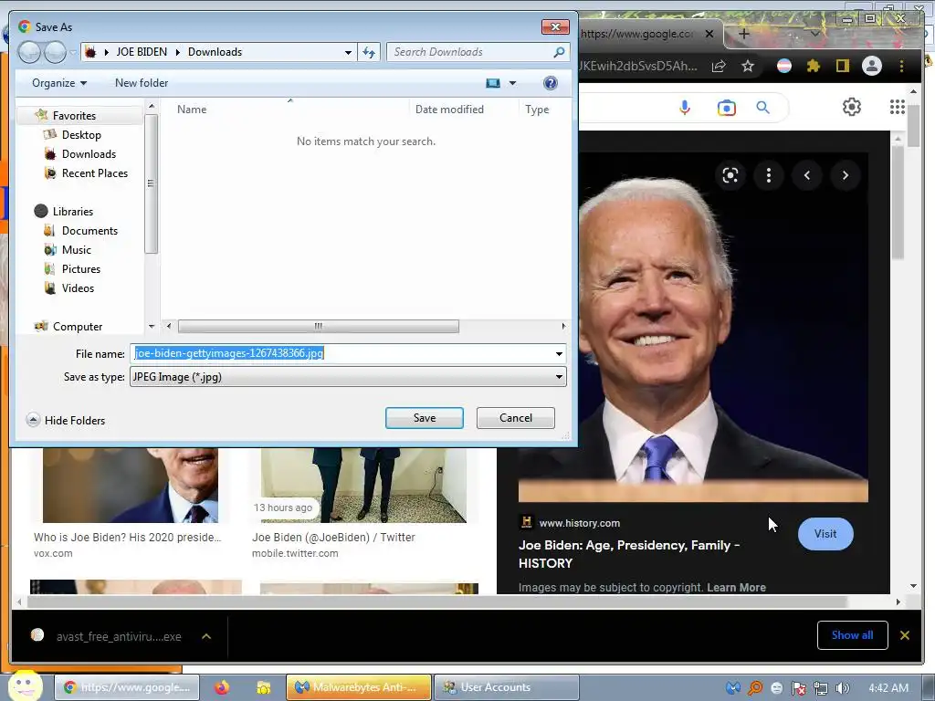935x701 pixels.
Task: Open Firefox from the taskbar
Action: (222, 687)
